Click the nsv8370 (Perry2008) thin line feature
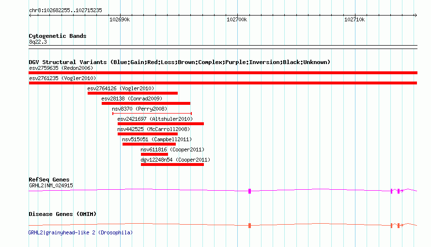The image size is (431, 247). click(152, 114)
